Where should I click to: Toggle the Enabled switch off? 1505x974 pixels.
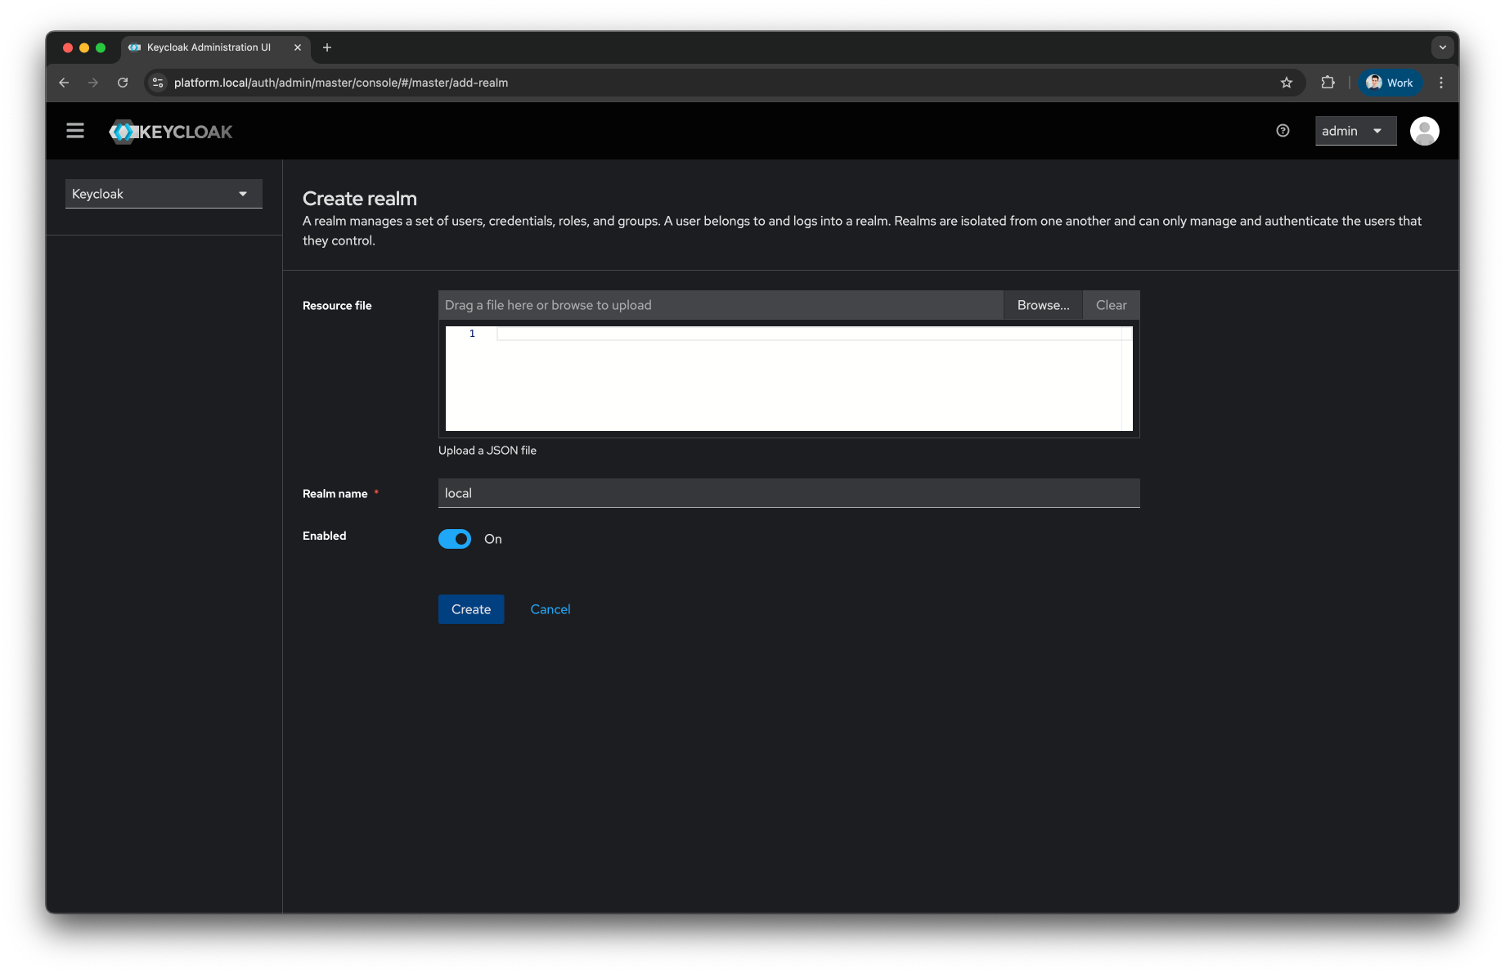(455, 539)
